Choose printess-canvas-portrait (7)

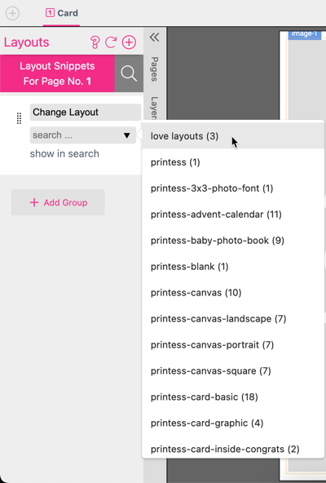click(233, 344)
